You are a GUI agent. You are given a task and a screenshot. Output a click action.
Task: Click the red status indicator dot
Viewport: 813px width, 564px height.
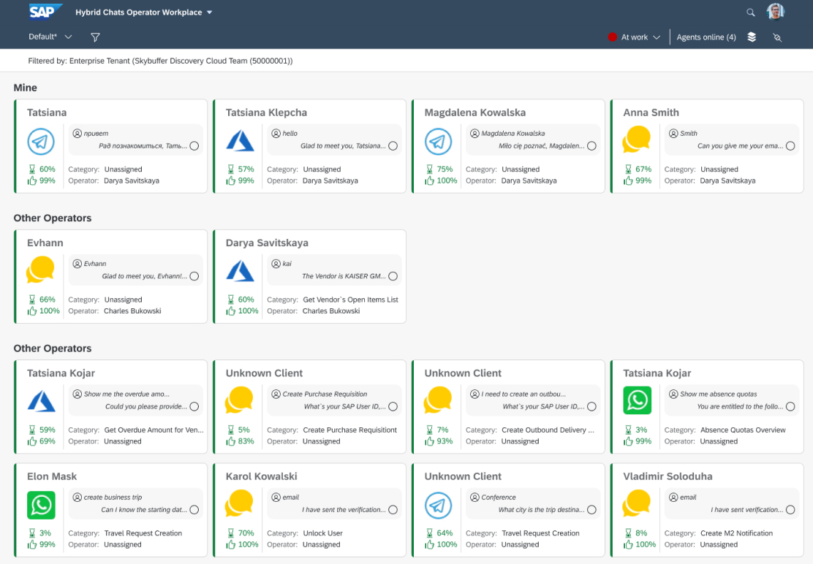[x=613, y=37]
